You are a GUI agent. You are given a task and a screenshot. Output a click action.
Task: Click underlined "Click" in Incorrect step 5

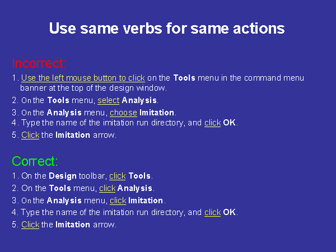30,135
